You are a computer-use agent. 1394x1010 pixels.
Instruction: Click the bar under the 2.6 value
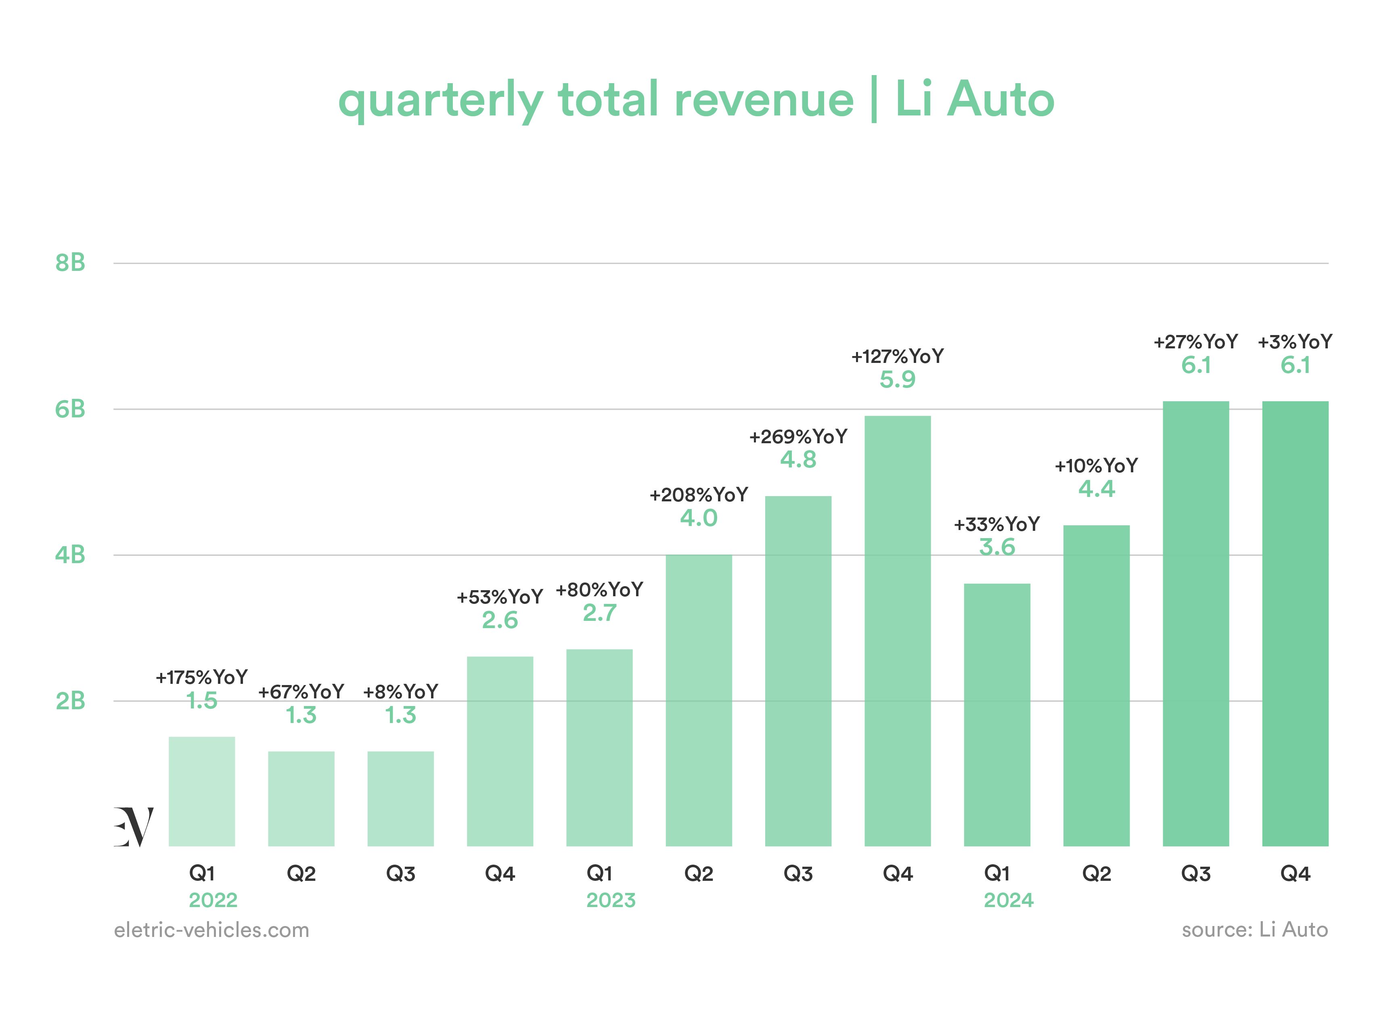[x=500, y=751]
